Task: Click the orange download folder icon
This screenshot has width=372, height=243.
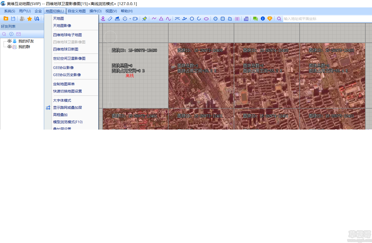Action: click(x=6, y=19)
